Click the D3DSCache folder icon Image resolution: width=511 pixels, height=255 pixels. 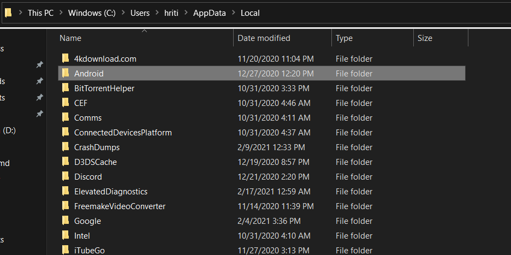coord(66,162)
